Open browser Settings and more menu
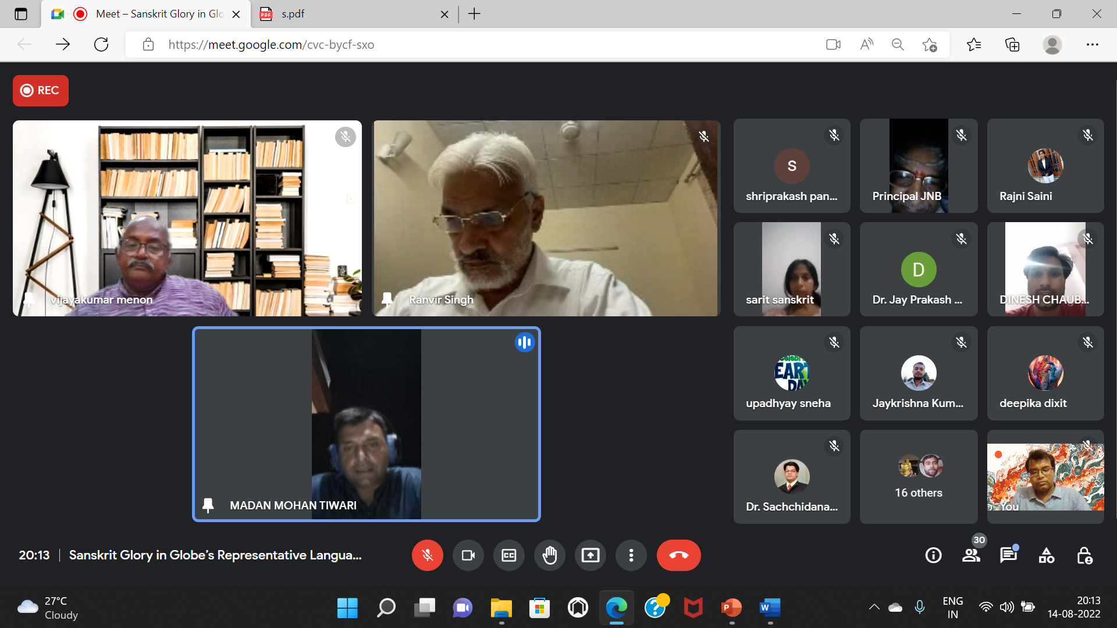 coord(1092,44)
